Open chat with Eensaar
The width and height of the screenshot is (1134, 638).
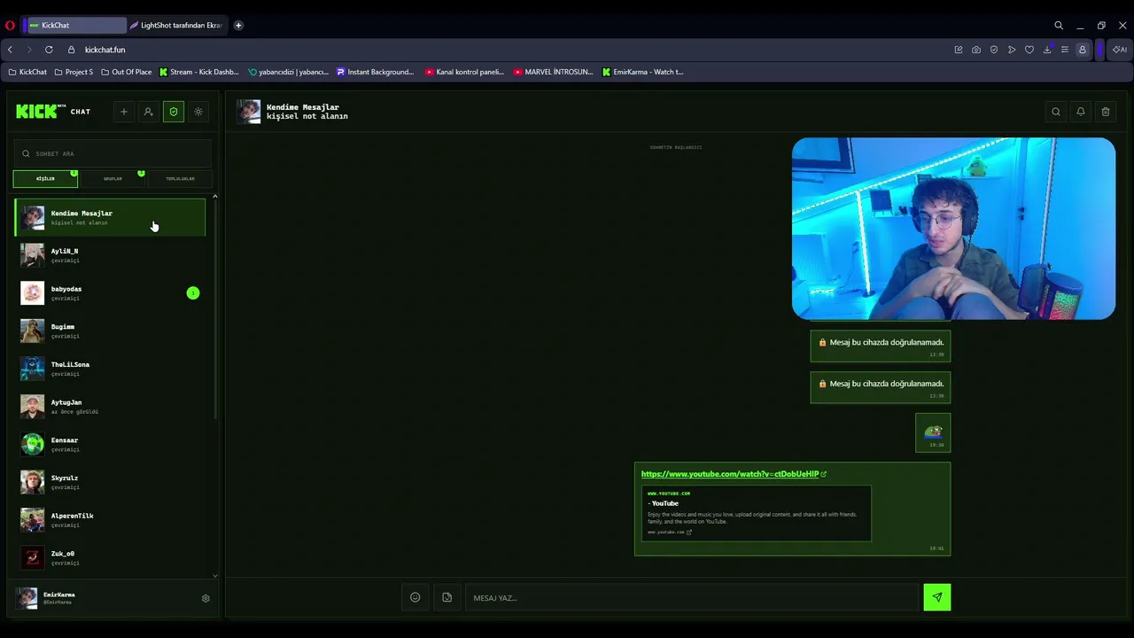(110, 445)
